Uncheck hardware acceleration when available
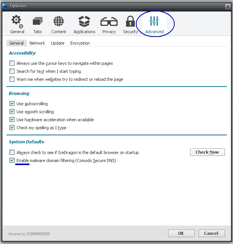Screen dimensions: 233x244 point(12,119)
